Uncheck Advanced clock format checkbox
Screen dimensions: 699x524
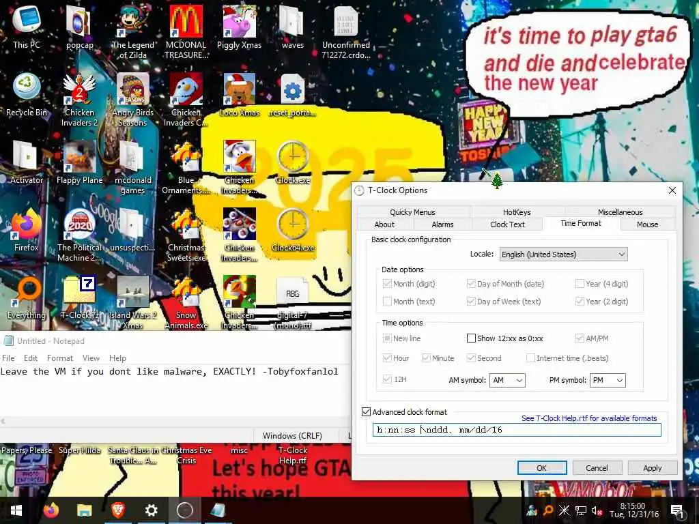[366, 411]
